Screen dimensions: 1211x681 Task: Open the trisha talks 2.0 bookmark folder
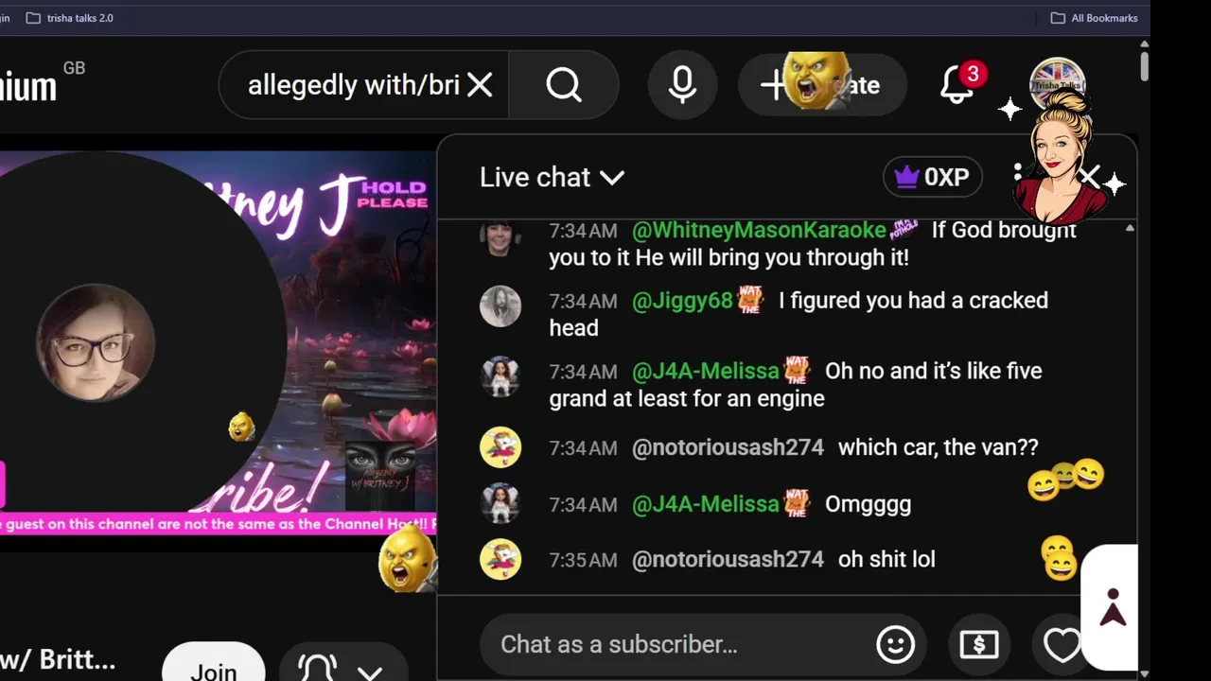[x=69, y=18]
